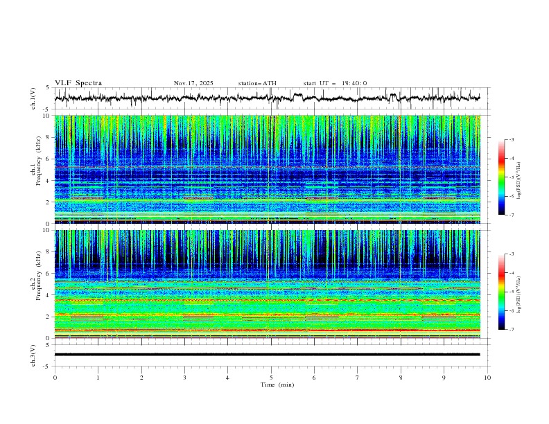This screenshot has height=424, width=549.
Task: Click the "ch.1(V)" waveform axis label
Action: pyautogui.click(x=33, y=98)
